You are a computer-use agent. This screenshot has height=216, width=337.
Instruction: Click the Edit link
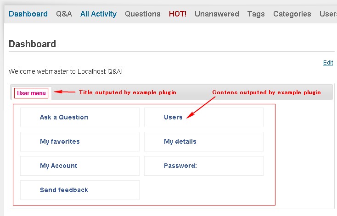point(328,63)
